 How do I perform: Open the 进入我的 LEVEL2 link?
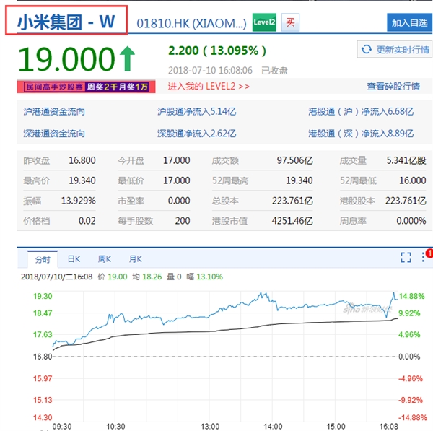209,87
